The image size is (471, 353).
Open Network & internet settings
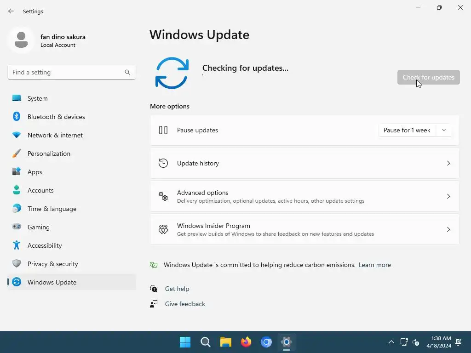[72, 135]
